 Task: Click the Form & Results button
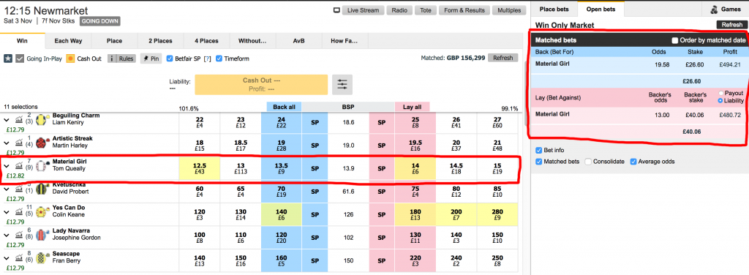[464, 10]
